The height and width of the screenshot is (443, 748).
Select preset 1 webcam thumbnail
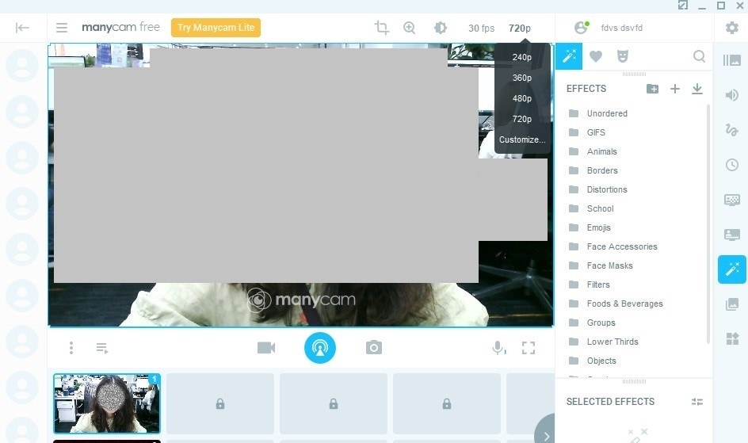[107, 403]
